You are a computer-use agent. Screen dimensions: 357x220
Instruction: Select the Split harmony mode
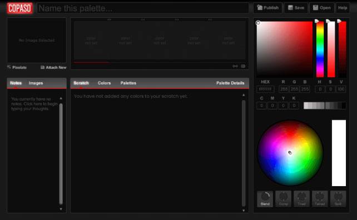(x=338, y=199)
